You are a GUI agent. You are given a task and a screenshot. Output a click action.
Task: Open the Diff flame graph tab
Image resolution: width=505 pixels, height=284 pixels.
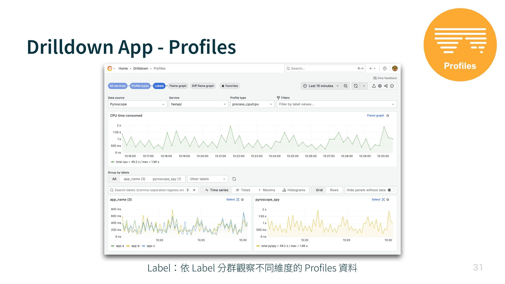(x=203, y=86)
